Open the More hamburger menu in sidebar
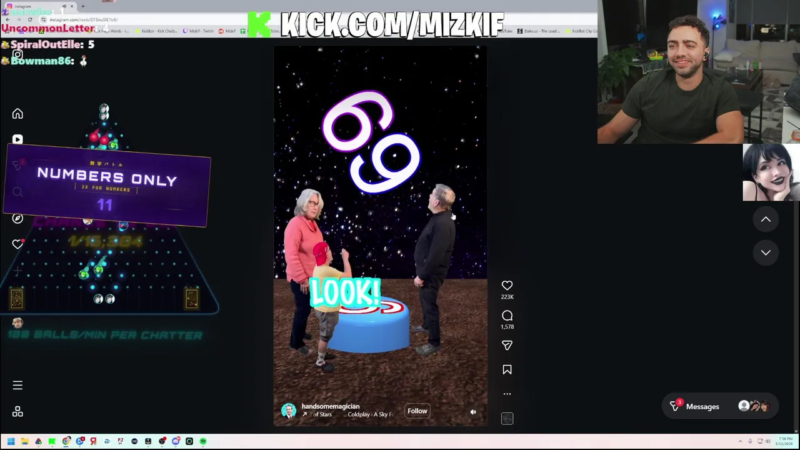800x450 pixels. coord(17,385)
